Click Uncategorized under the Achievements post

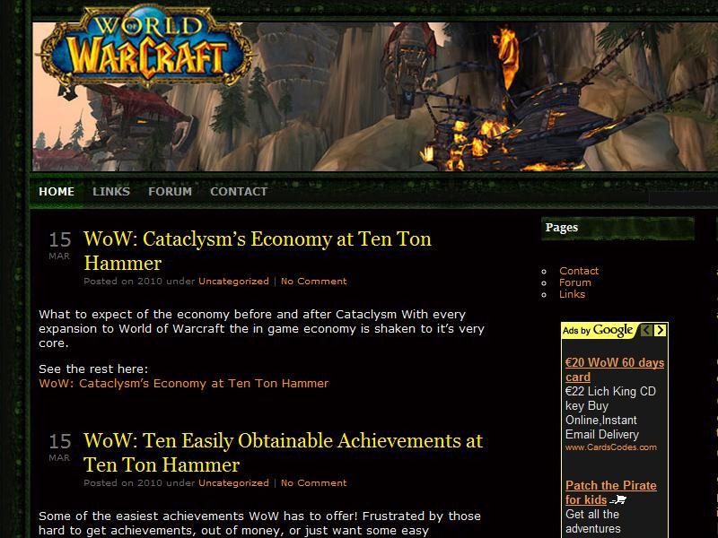[x=233, y=483]
